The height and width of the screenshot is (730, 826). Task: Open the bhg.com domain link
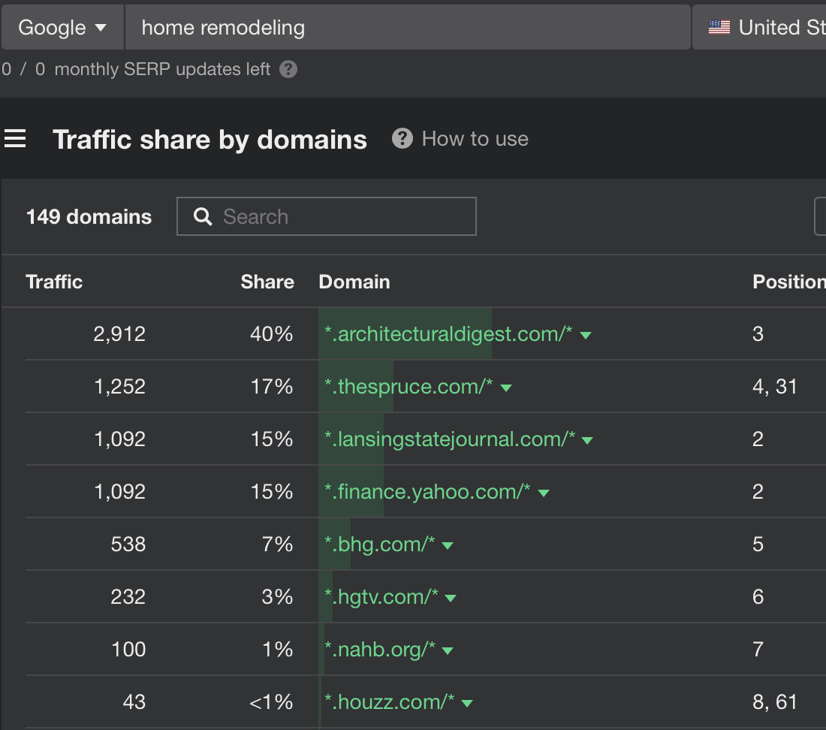(x=380, y=544)
